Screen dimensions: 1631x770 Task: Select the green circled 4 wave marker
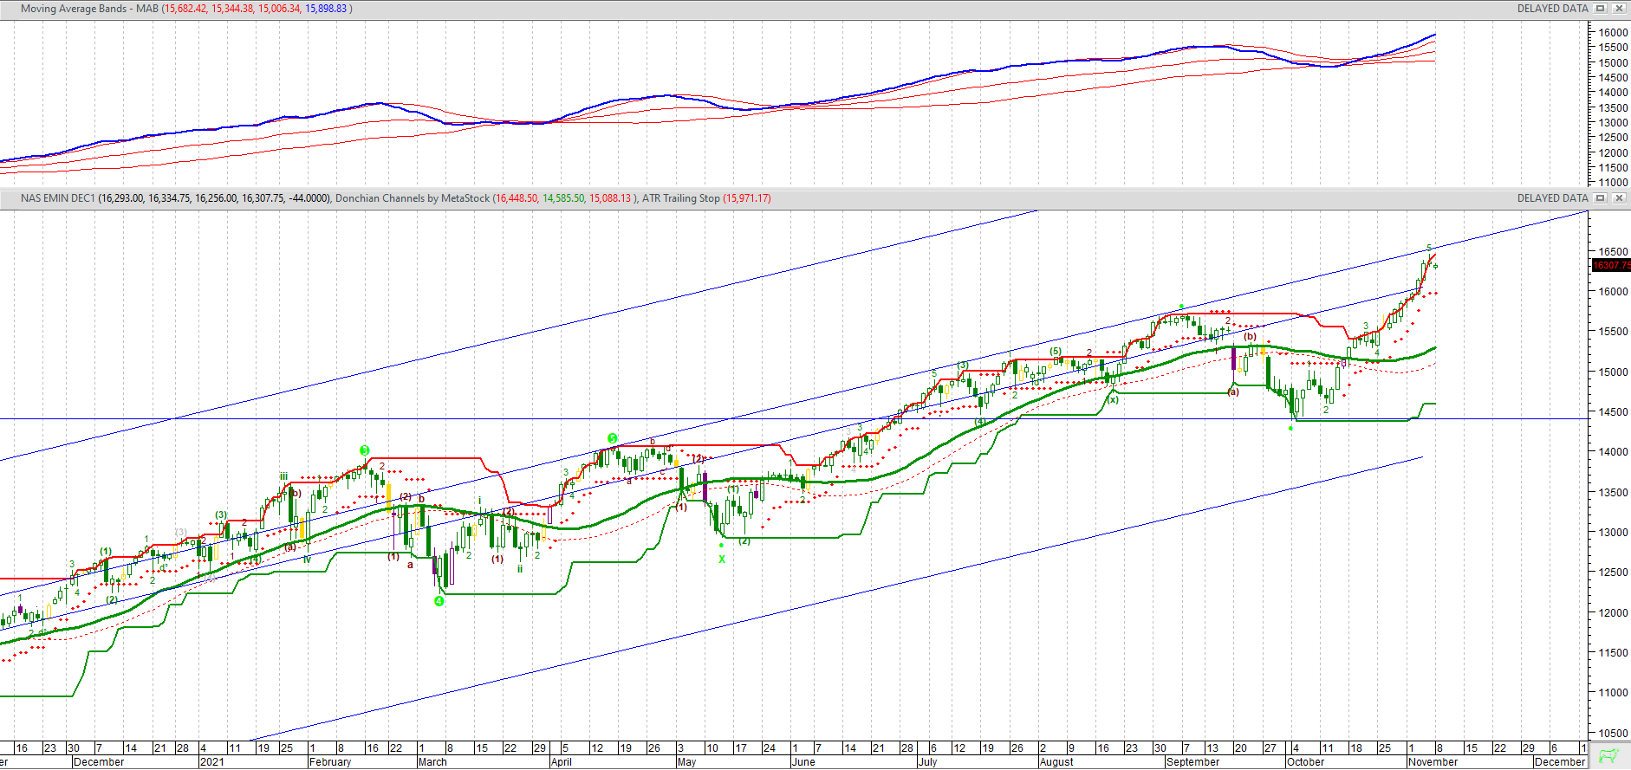(439, 601)
